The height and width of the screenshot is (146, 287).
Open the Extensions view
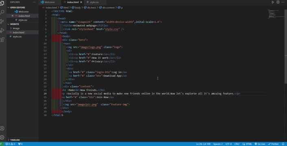[x=2, y=39]
